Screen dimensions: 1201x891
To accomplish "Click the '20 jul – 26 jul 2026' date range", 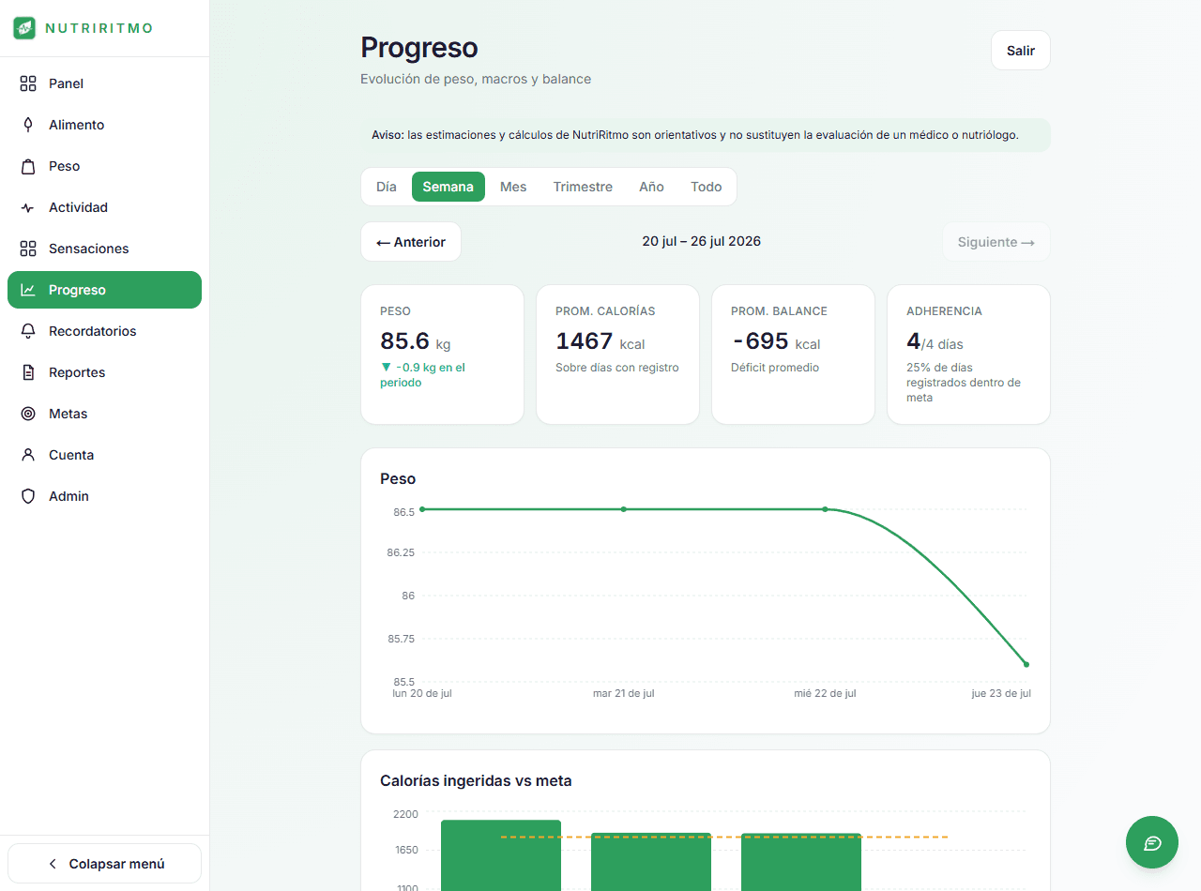I will [702, 241].
